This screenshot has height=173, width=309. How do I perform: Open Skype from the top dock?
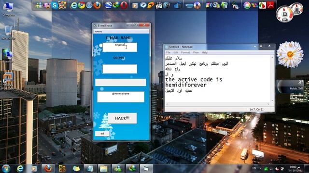(55, 5)
